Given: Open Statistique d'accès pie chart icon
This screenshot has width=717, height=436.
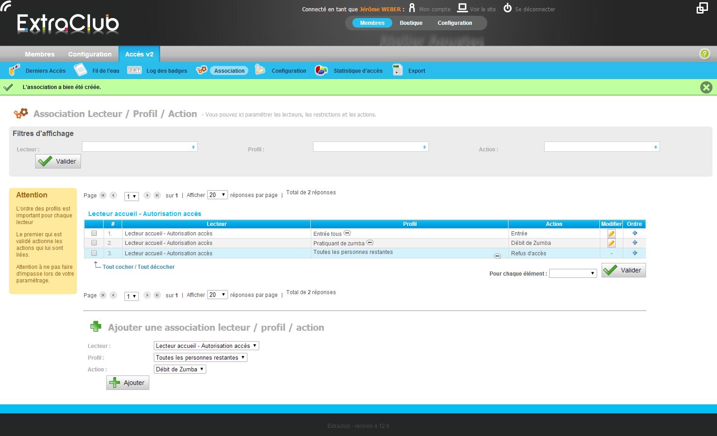Looking at the screenshot, I should point(321,70).
